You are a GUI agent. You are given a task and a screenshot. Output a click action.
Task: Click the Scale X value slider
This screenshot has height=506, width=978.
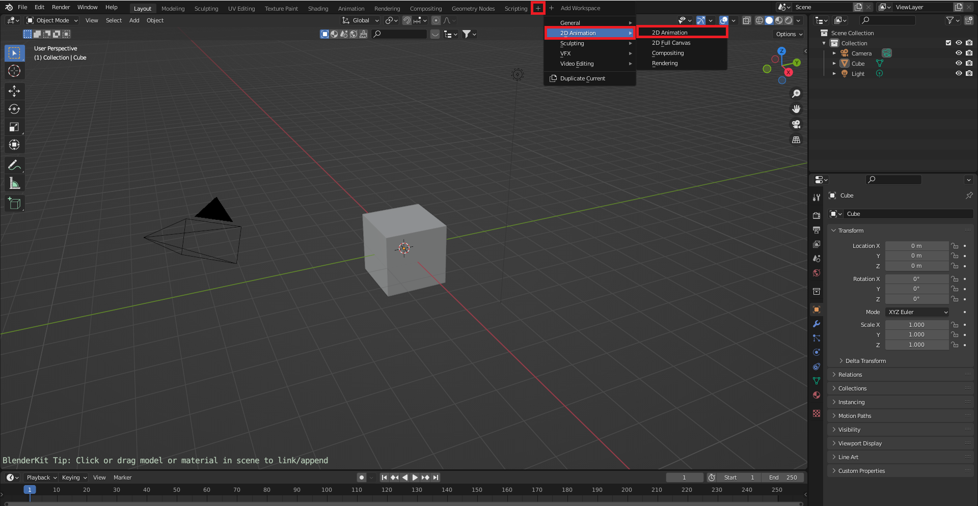coord(916,324)
